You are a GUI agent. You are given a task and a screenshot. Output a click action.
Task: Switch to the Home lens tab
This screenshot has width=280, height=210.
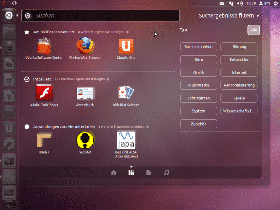coord(114,173)
